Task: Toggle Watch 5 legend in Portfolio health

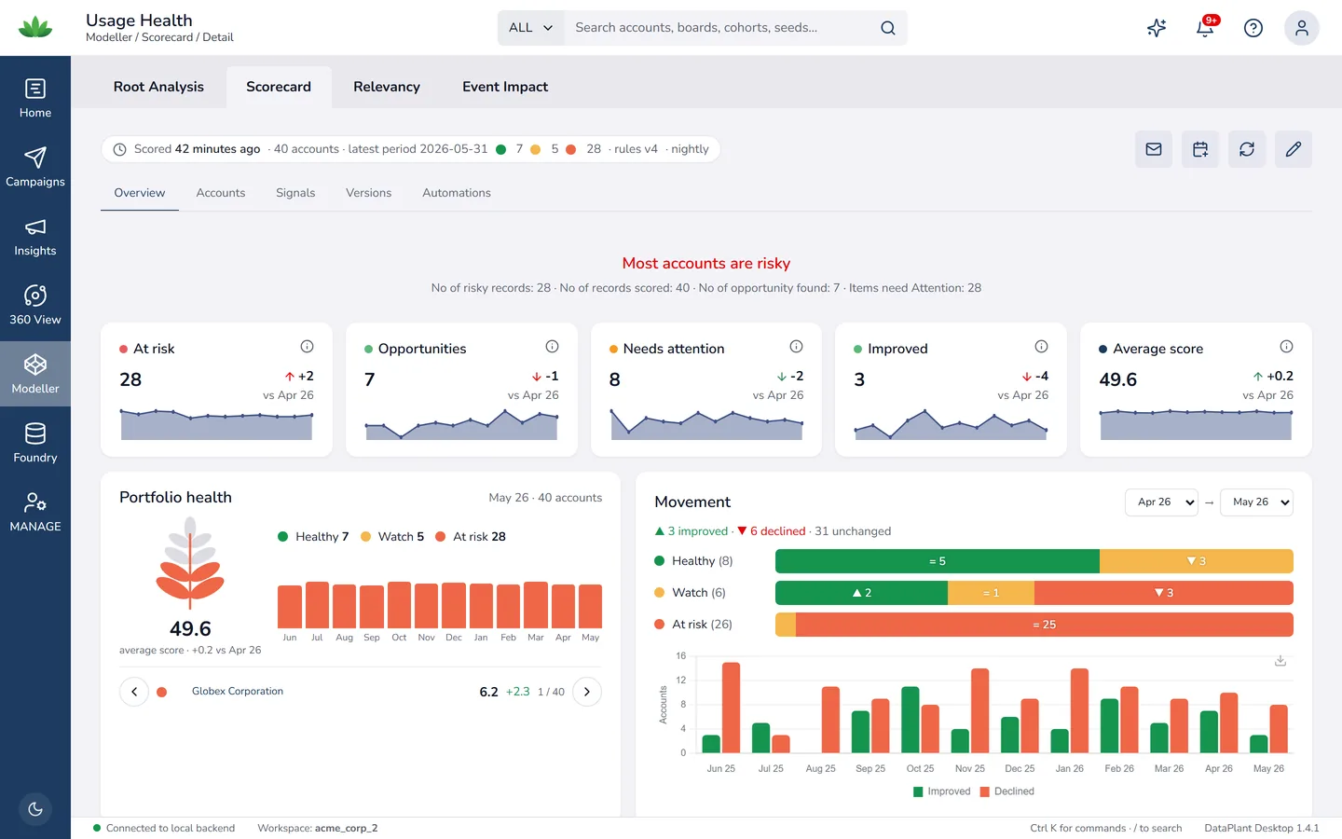Action: click(x=392, y=537)
